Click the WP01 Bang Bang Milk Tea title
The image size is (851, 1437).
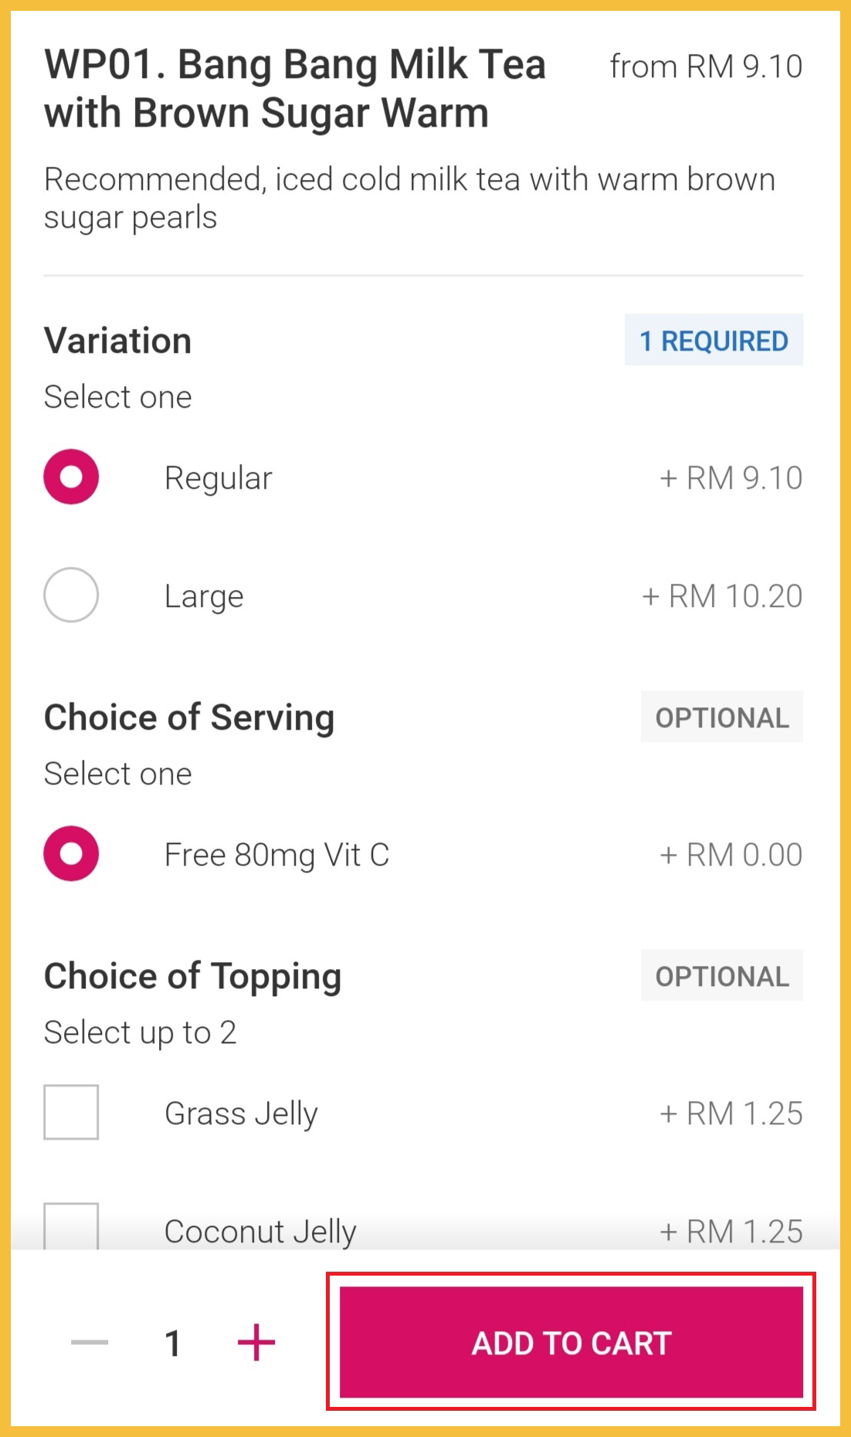click(295, 88)
